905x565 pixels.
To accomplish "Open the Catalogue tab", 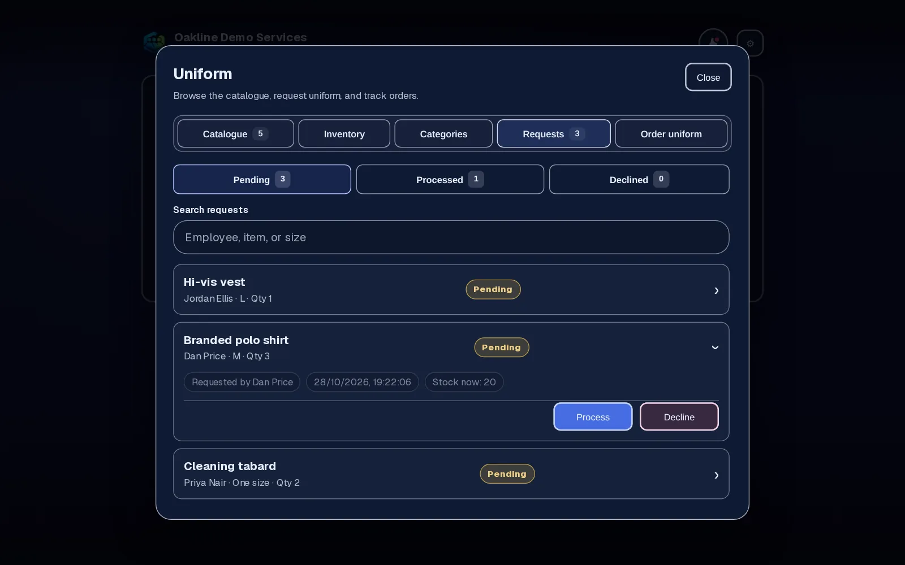I will pos(235,134).
